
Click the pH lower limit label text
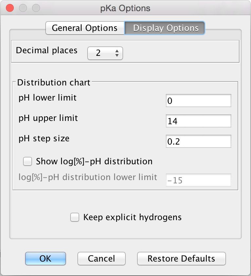pos(48,98)
